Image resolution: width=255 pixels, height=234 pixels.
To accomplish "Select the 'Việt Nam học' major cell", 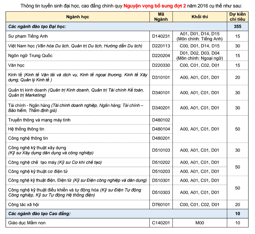I will point(77,46).
